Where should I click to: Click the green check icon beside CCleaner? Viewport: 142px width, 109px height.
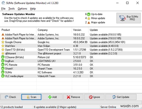(x=3, y=57)
